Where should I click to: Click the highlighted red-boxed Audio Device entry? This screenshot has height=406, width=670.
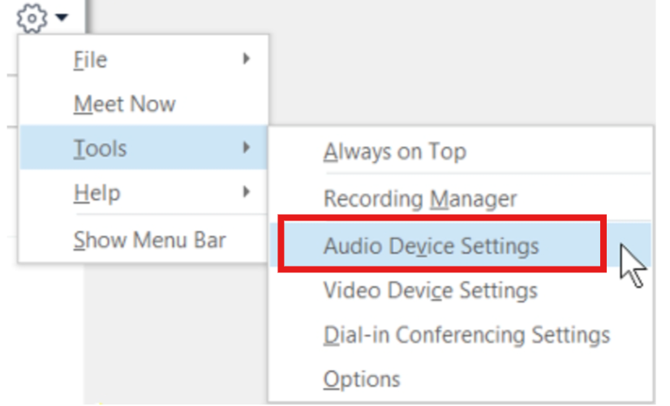coord(442,244)
